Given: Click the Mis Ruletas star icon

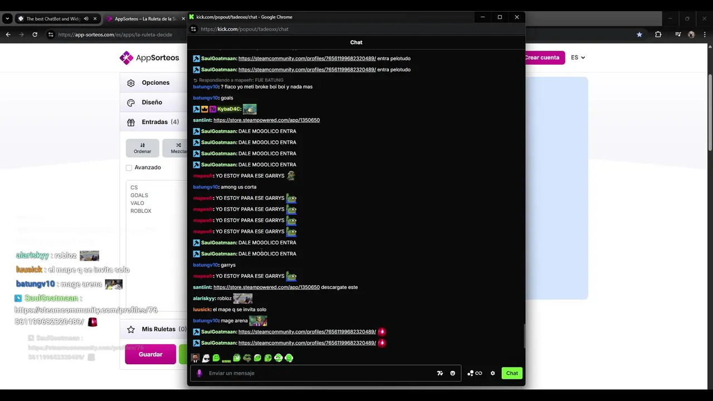Looking at the screenshot, I should coord(131,329).
